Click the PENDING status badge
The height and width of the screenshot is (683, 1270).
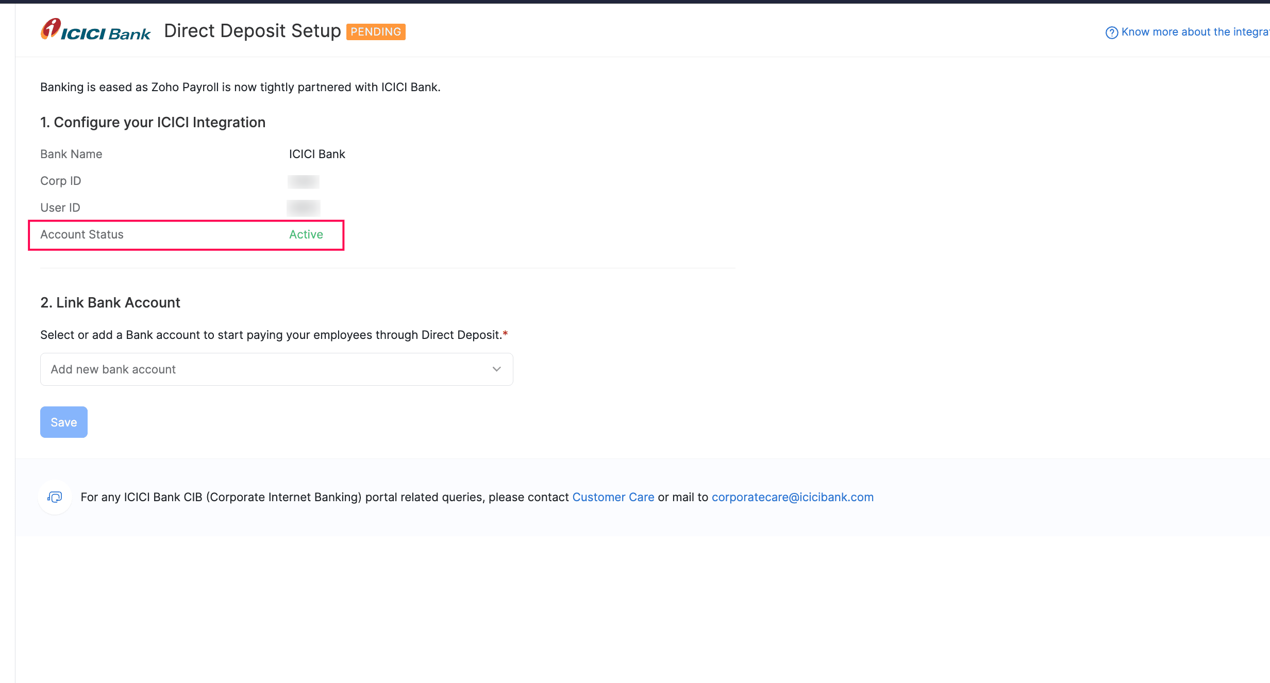pos(376,31)
